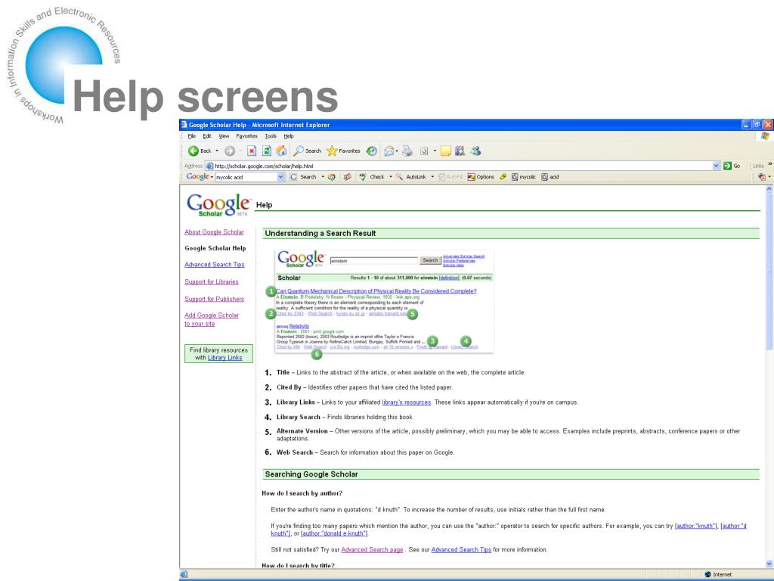This screenshot has width=774, height=581.
Task: Click the Go button beside address bar
Action: (732, 166)
